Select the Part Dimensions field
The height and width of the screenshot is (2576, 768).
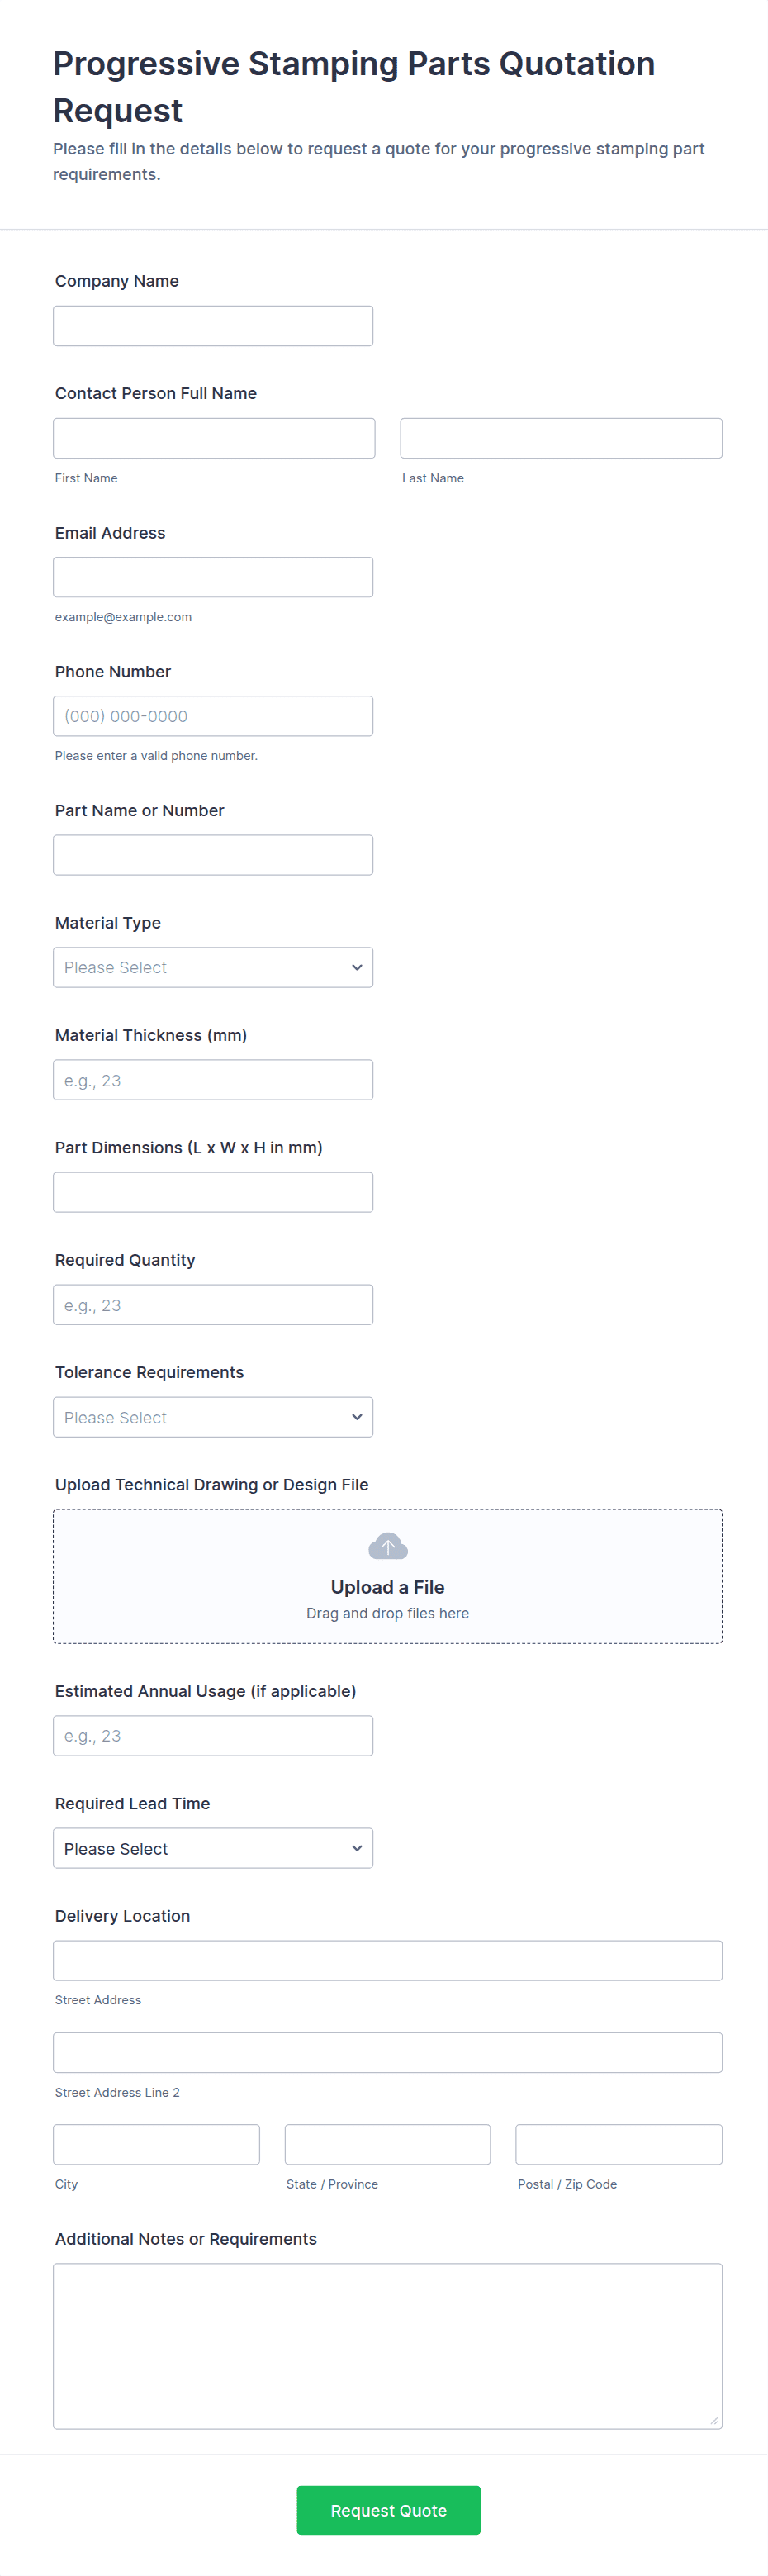click(x=212, y=1192)
